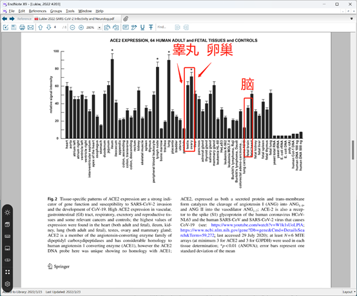Click the paperclip attach file icon
The height and width of the screenshot is (296, 357).
tap(126, 19)
